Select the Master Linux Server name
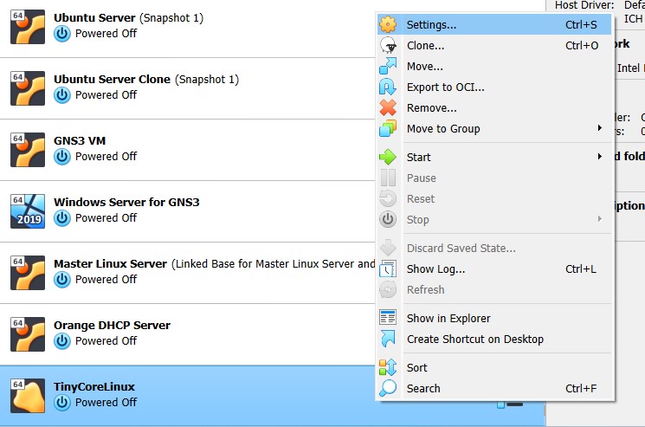Image resolution: width=645 pixels, height=427 pixels. [x=110, y=263]
